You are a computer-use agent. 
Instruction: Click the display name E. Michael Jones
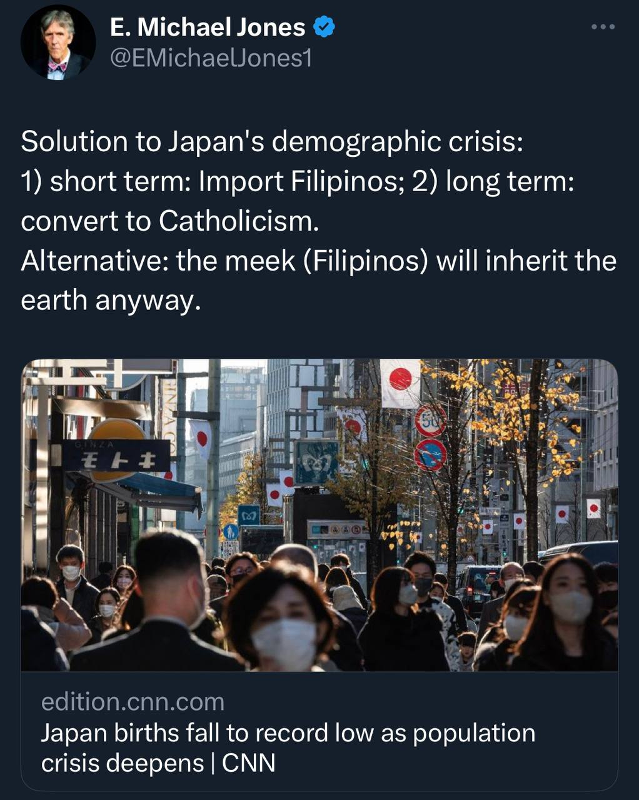[x=208, y=27]
